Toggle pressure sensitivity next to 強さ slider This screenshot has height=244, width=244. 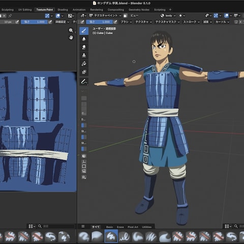(115, 22)
